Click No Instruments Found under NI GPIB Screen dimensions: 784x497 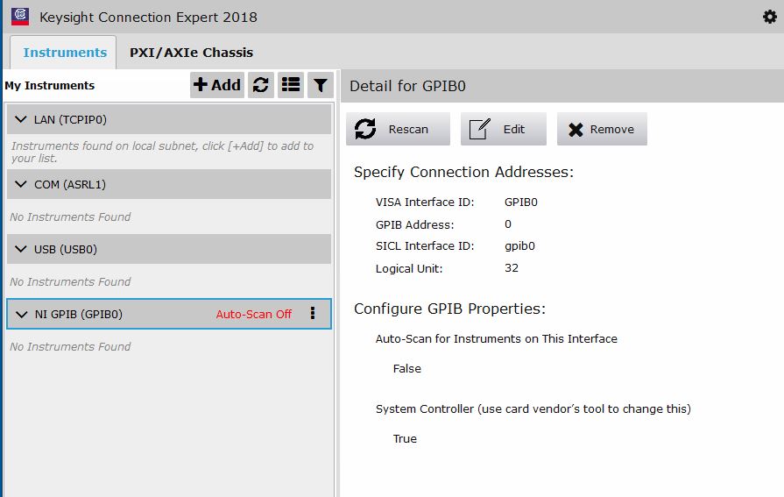pyautogui.click(x=70, y=346)
